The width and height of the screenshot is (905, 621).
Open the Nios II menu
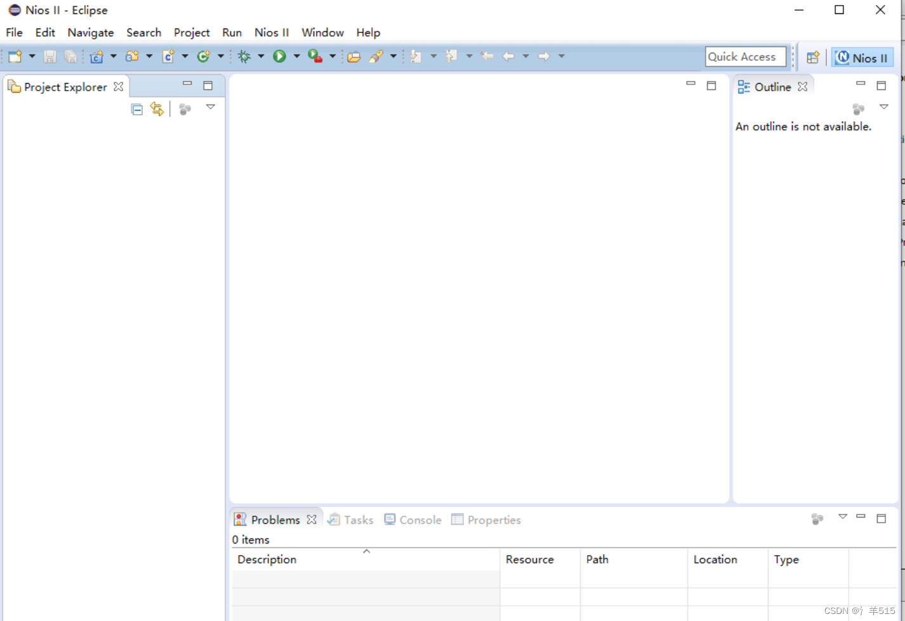(x=272, y=32)
